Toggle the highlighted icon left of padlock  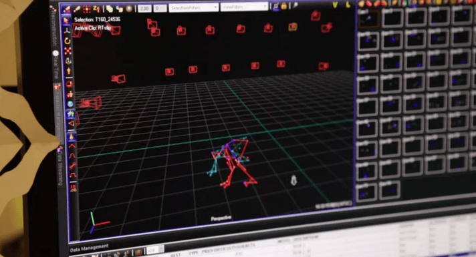276,7
